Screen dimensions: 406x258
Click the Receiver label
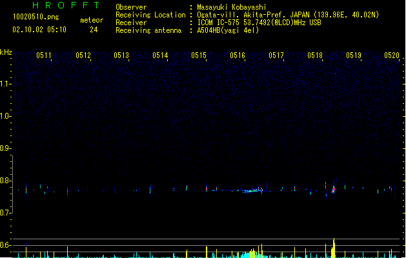[x=131, y=23]
